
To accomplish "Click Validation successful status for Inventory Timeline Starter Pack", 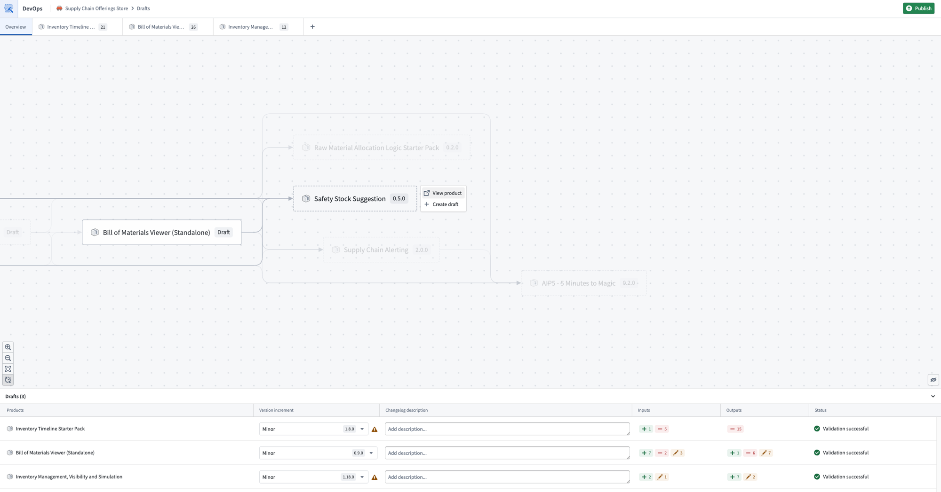I will point(841,429).
